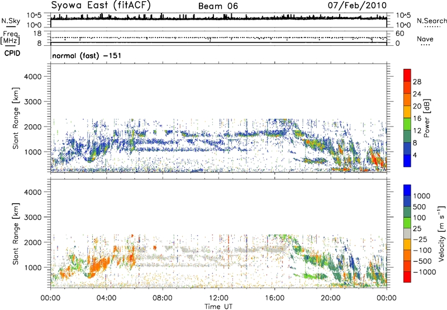Click the 'Velocity [m s-1]' colorbar label
Screen dimensions: 447x310
441,233
